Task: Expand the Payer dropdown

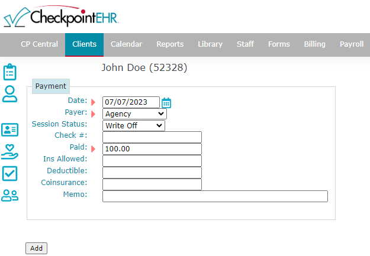Action: coord(134,114)
